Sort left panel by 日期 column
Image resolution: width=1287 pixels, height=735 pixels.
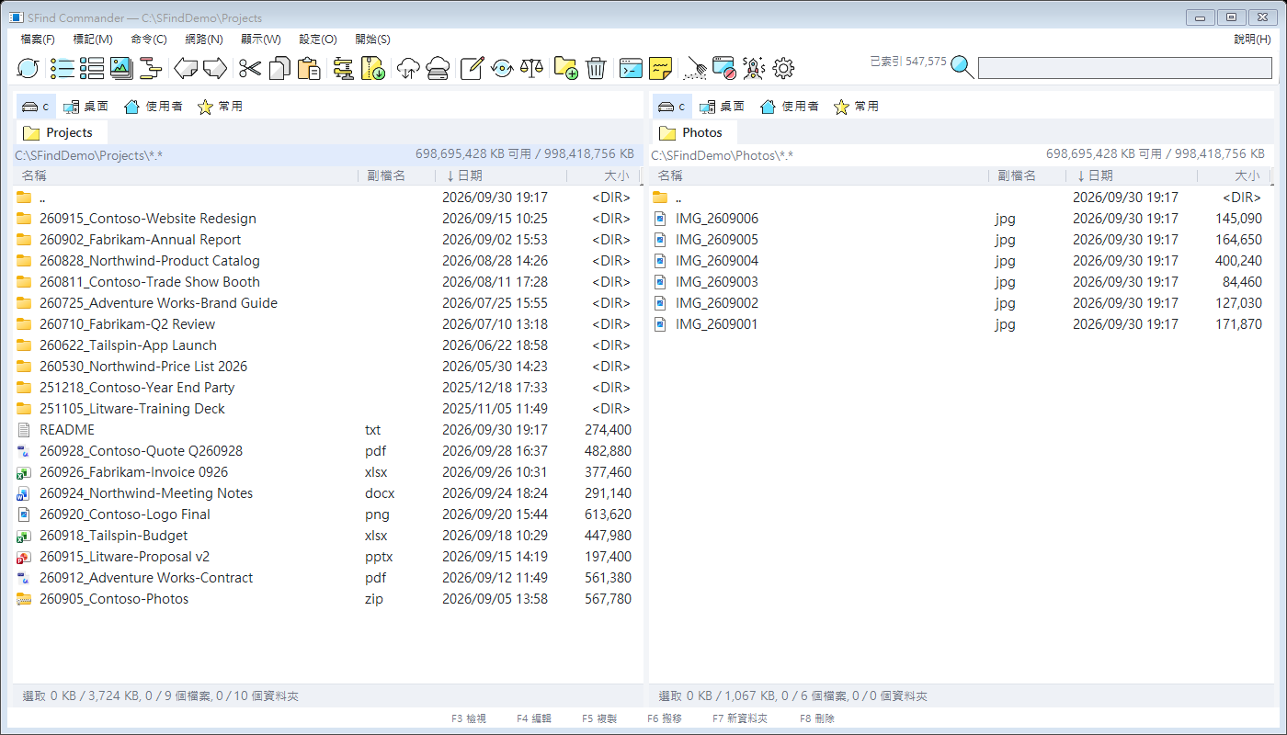(x=500, y=175)
